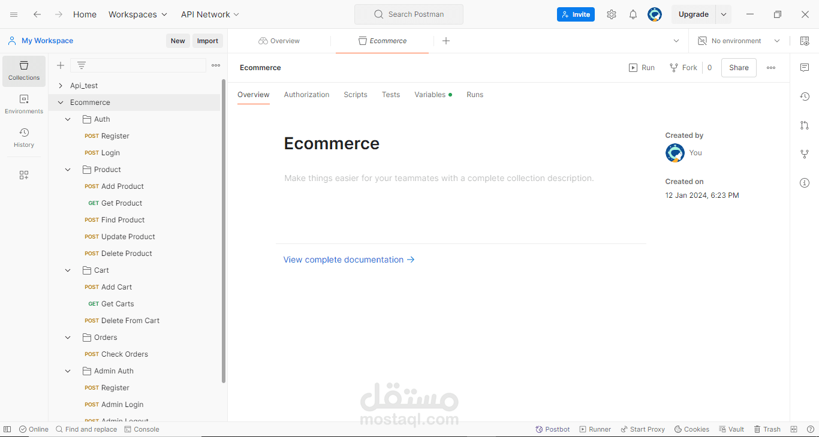This screenshot has width=819, height=437.
Task: Open API Network dropdown
Action: coord(210,14)
